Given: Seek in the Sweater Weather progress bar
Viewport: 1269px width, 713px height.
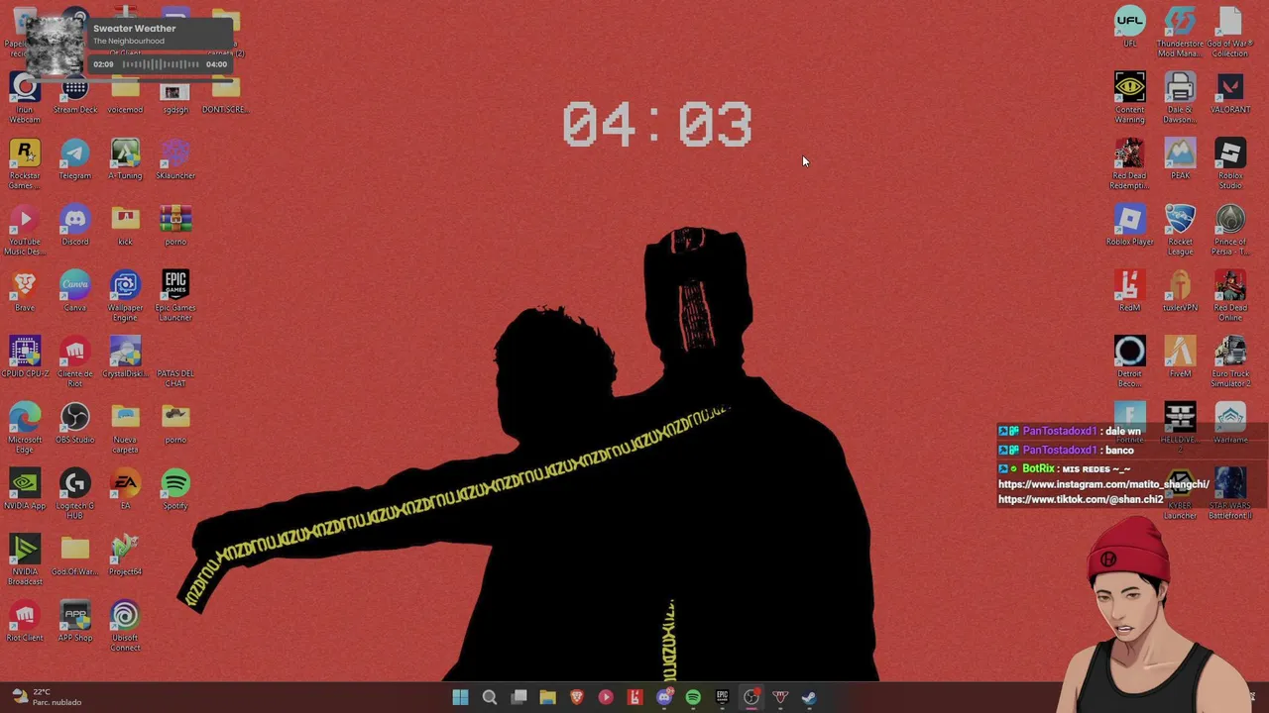Looking at the screenshot, I should [x=160, y=64].
